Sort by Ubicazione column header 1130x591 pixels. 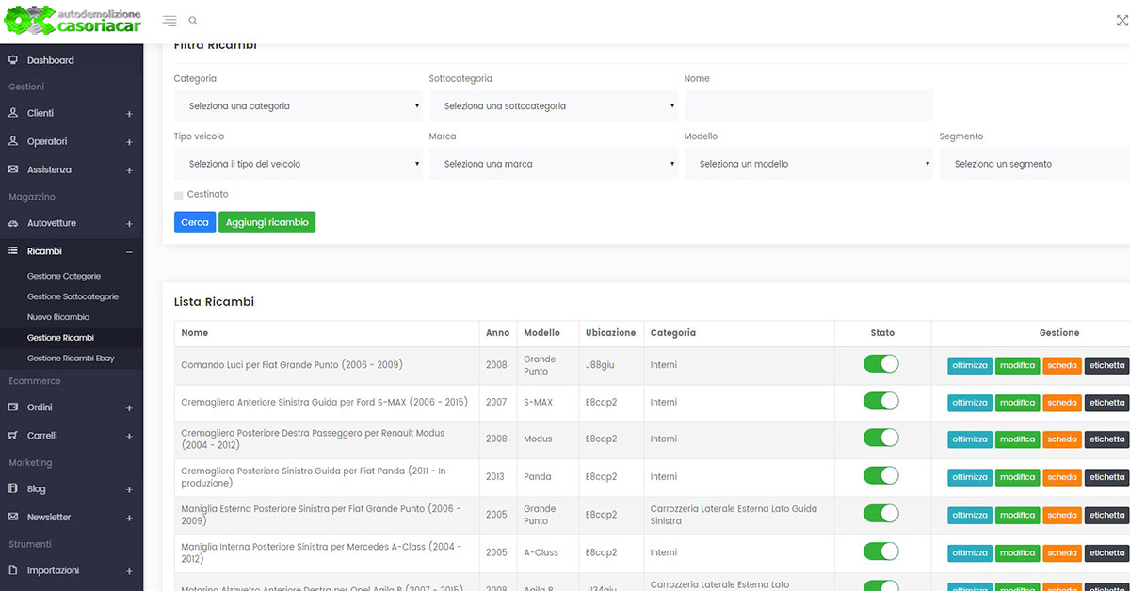click(x=610, y=332)
